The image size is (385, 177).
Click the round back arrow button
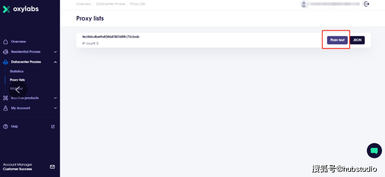[x=18, y=90]
